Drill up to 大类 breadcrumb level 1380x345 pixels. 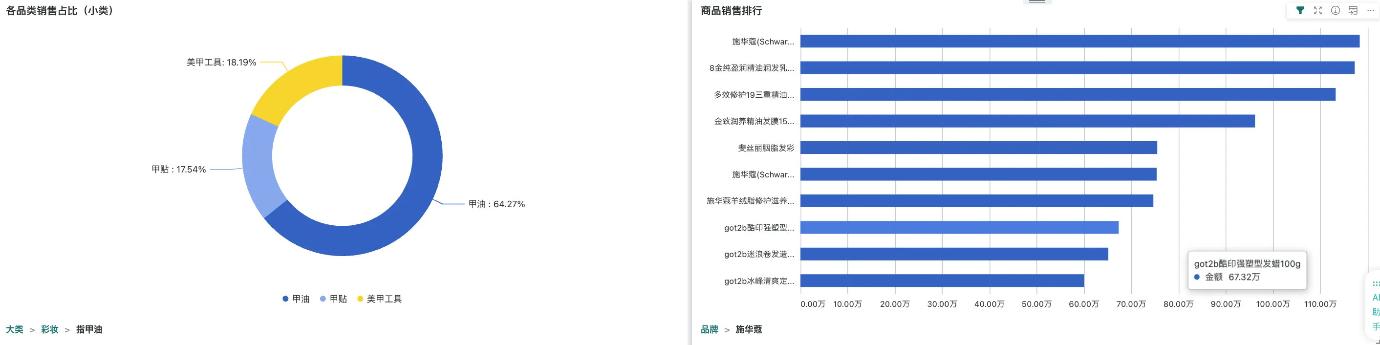(15, 329)
